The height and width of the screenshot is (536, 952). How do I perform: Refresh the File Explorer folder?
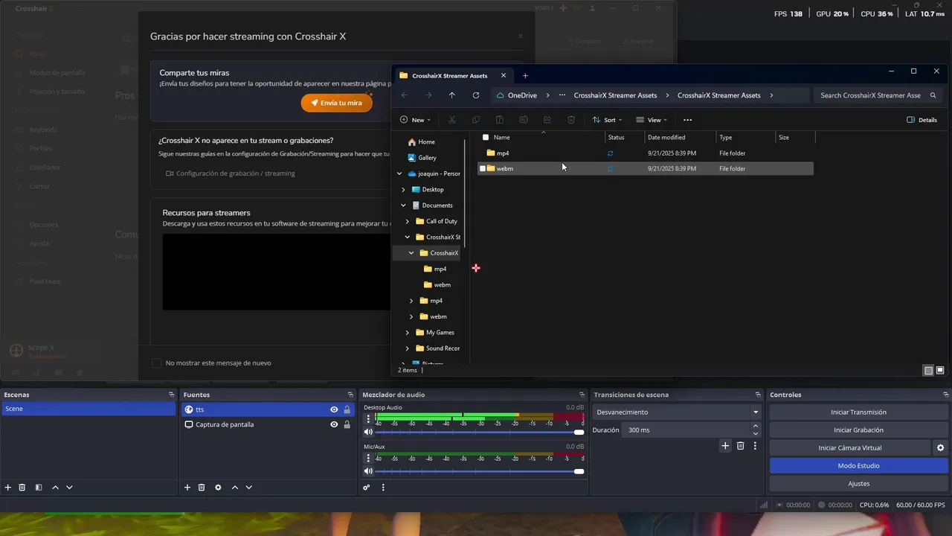(x=476, y=95)
